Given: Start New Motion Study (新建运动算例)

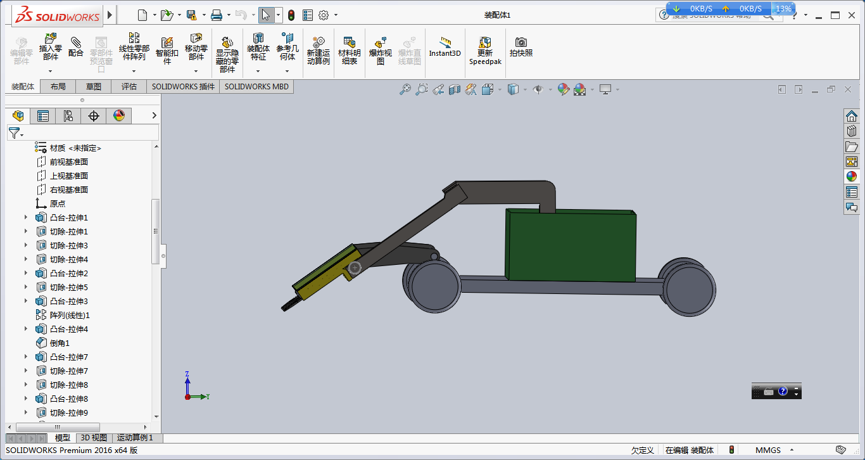Looking at the screenshot, I should click(x=319, y=42).
